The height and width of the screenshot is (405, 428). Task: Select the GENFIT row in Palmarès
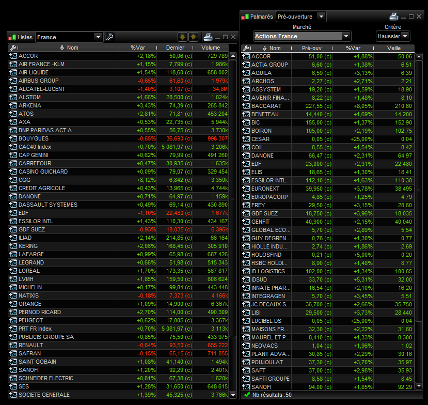(x=328, y=222)
